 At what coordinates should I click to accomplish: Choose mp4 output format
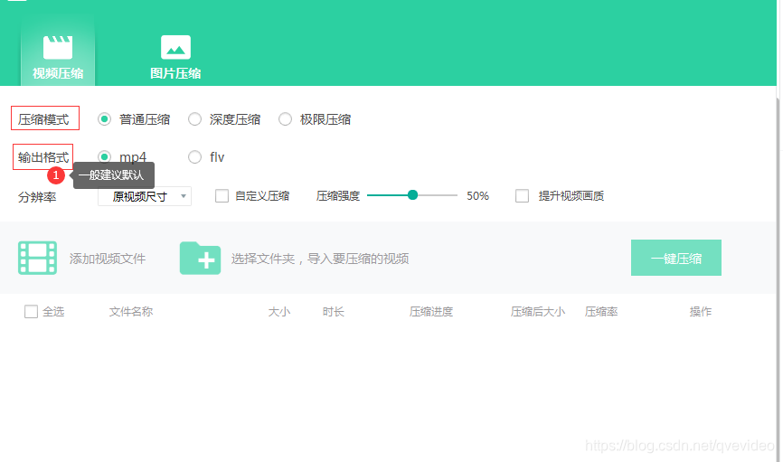104,156
